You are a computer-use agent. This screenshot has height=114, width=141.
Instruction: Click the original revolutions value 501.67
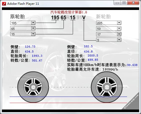pyautogui.click(x=37, y=60)
